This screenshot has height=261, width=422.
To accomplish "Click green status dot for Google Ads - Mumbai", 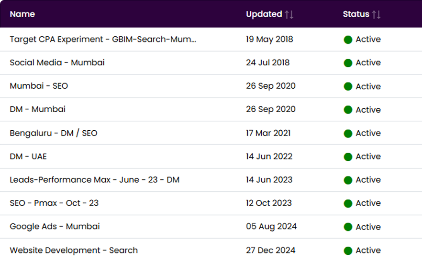I will pyautogui.click(x=348, y=227).
